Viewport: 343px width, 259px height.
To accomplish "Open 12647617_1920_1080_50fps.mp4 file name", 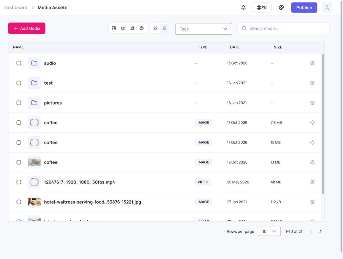I will coord(79,182).
